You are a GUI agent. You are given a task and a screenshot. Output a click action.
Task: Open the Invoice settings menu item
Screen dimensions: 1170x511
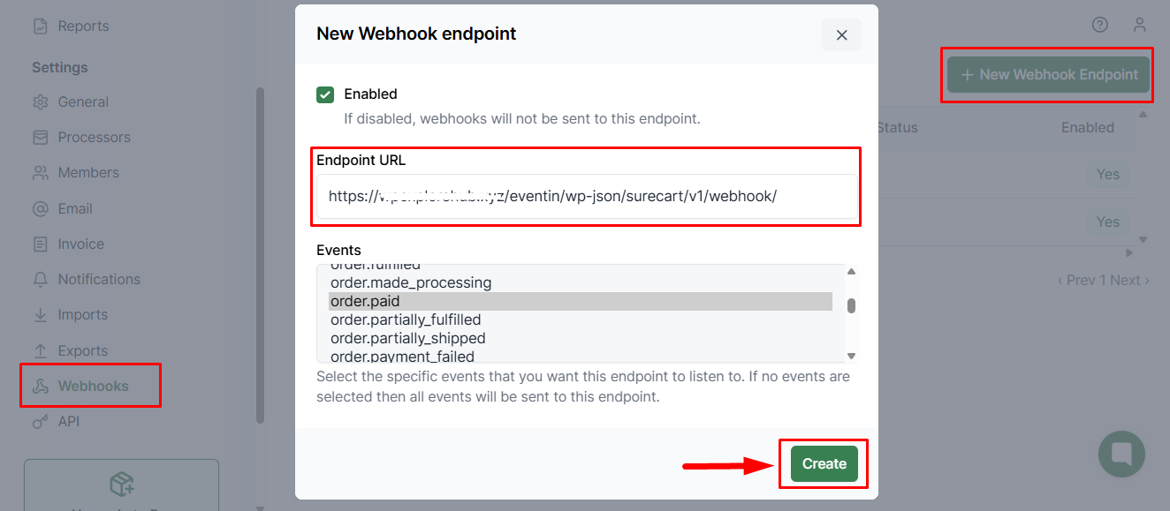80,244
